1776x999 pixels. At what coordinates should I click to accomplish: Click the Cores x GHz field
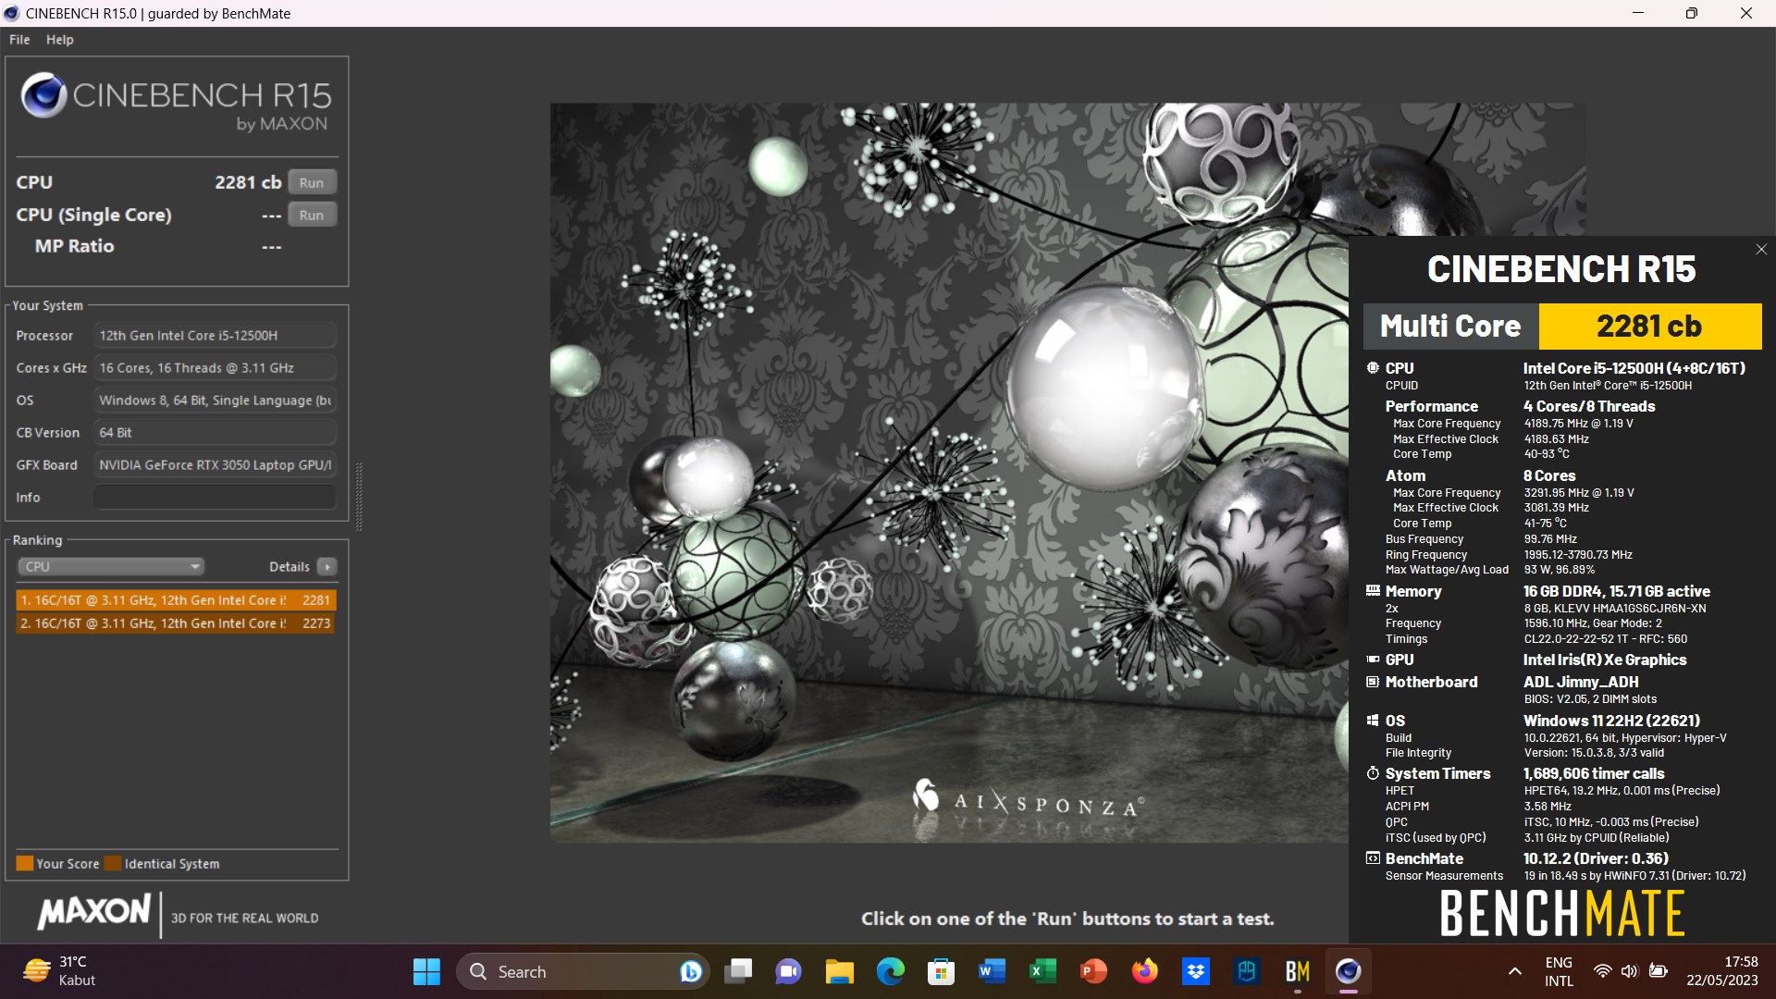(215, 368)
